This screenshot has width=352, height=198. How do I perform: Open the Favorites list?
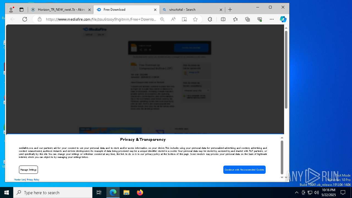235,19
